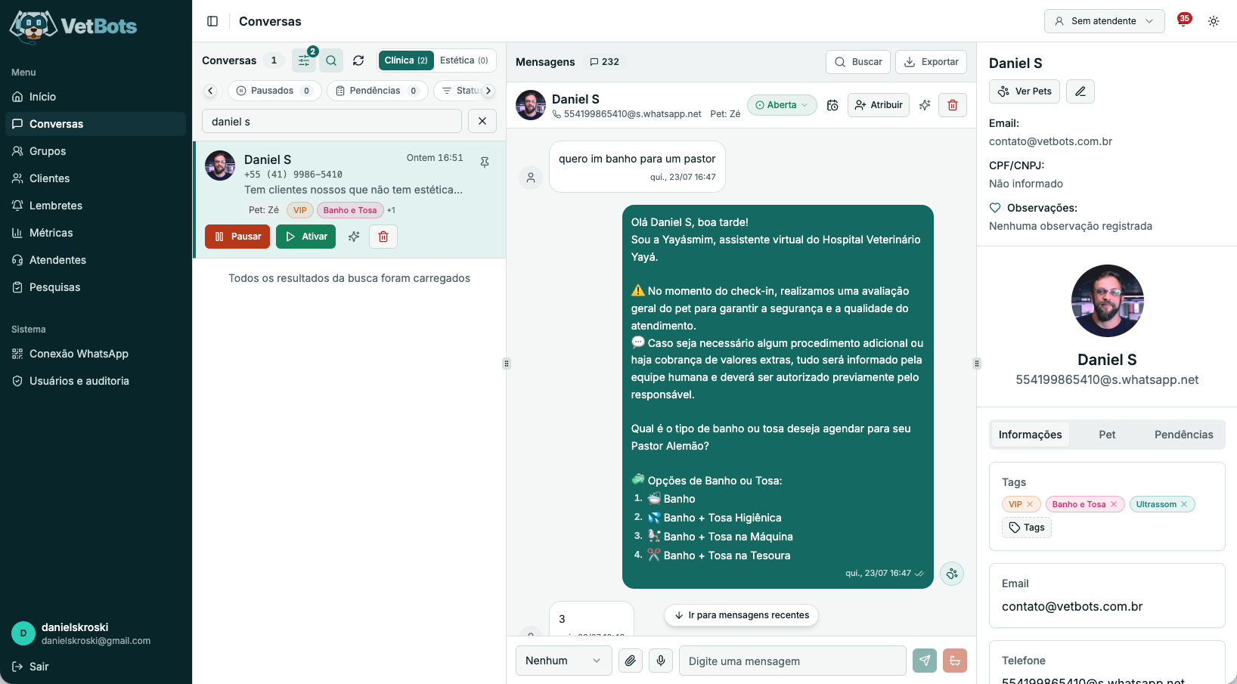Open Lembretes in the sidebar

95,206
